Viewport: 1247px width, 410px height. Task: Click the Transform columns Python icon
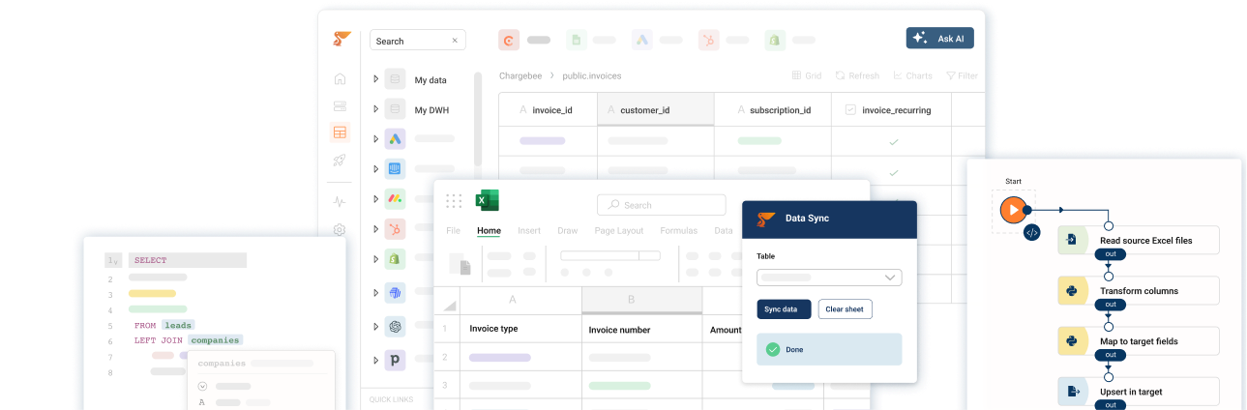(1073, 290)
